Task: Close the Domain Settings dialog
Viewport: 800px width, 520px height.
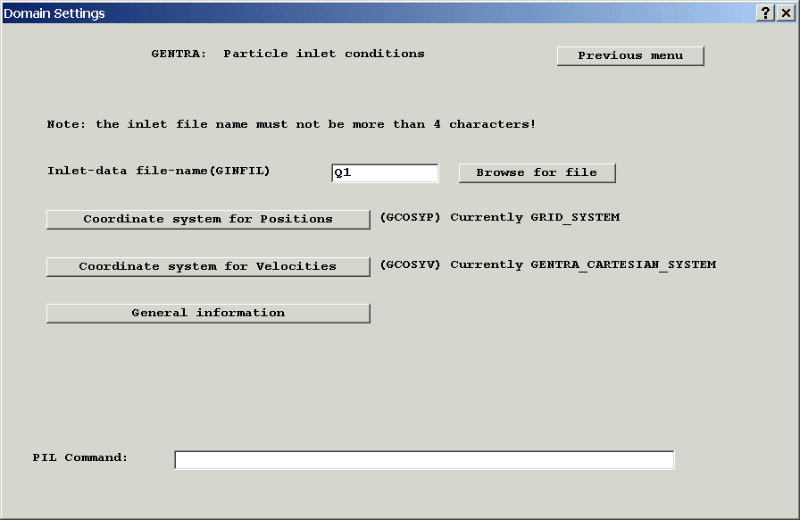Action: point(786,13)
